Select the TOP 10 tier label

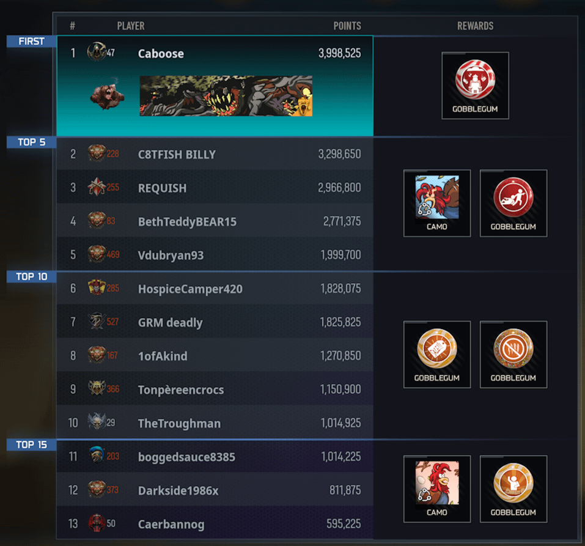[x=31, y=276]
